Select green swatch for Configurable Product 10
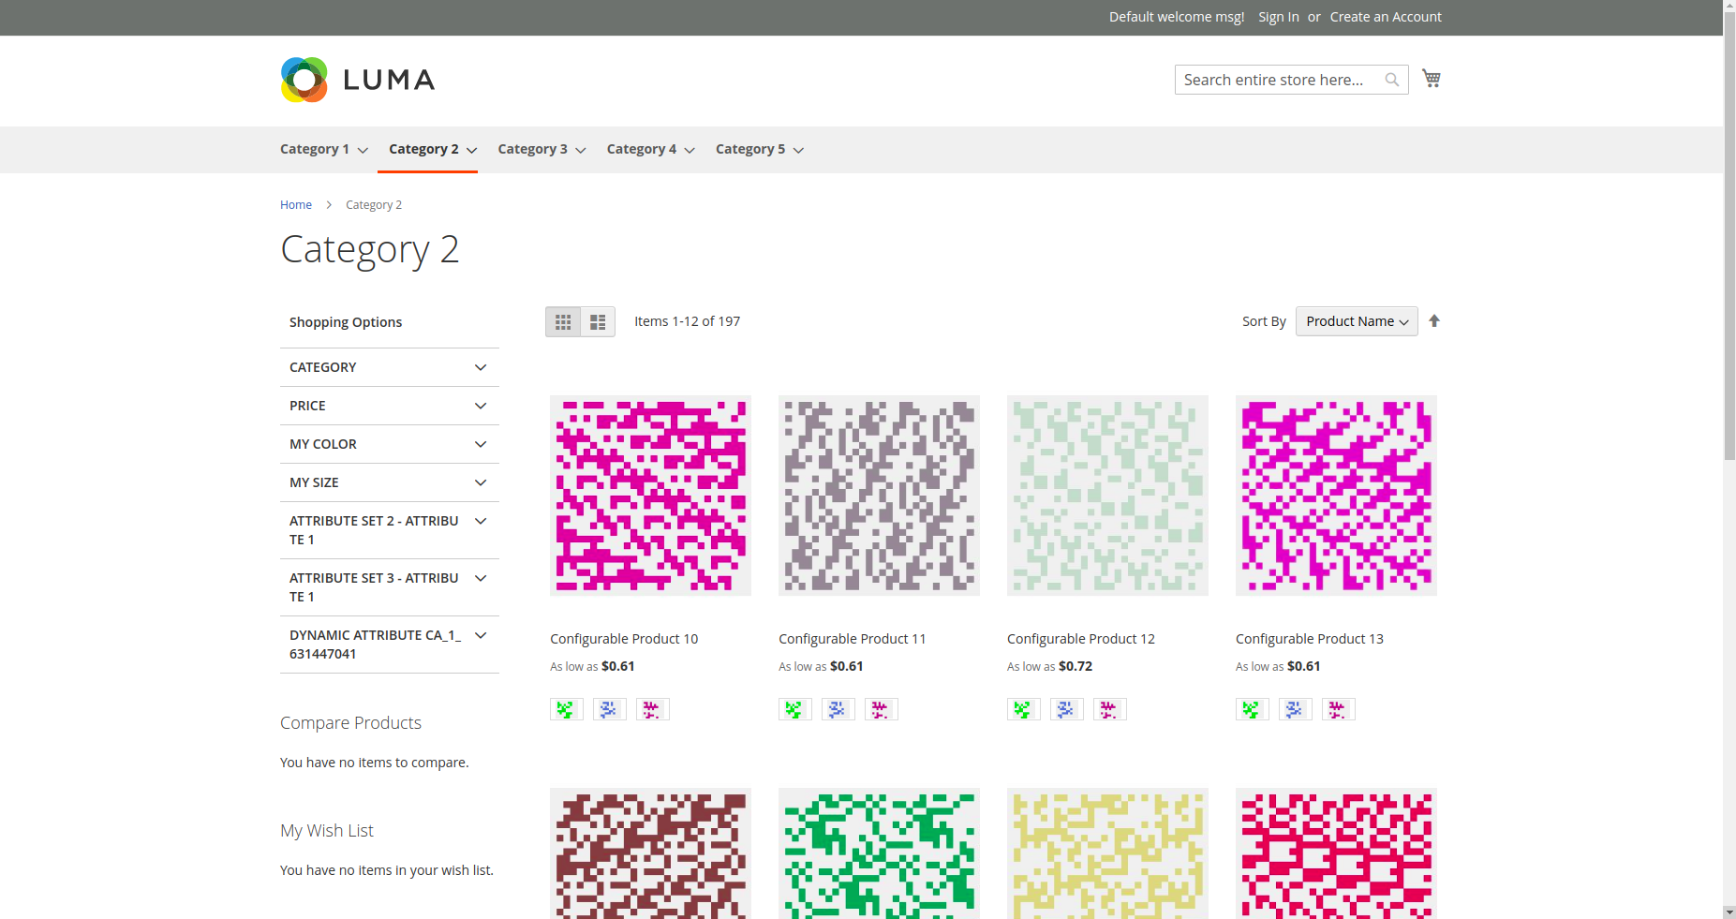This screenshot has height=919, width=1736. click(x=567, y=709)
